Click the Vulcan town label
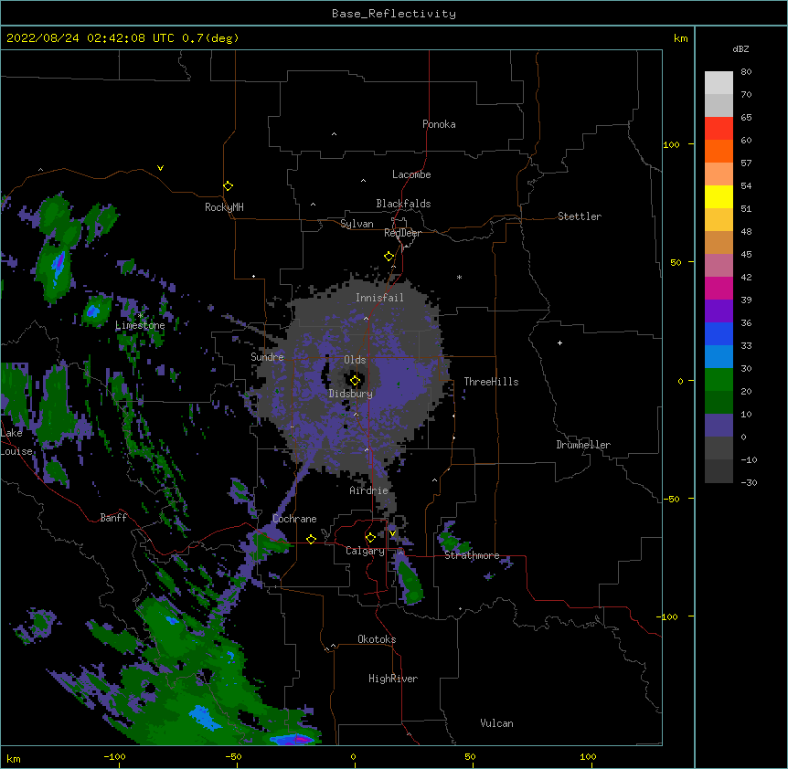The height and width of the screenshot is (769, 788). pos(496,723)
